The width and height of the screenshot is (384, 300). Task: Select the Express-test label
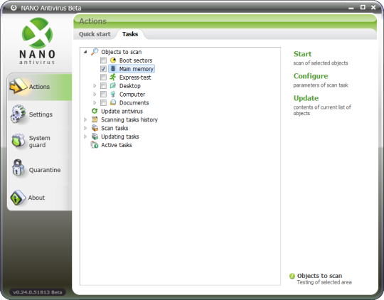point(135,77)
